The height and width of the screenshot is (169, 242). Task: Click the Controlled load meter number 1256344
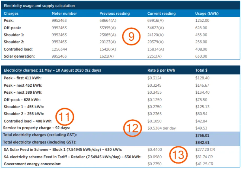(x=59, y=49)
